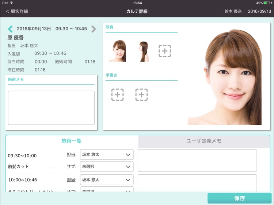Tap the 担当 坂本 悠太 line under customer name
The width and height of the screenshot is (274, 205).
point(23,46)
